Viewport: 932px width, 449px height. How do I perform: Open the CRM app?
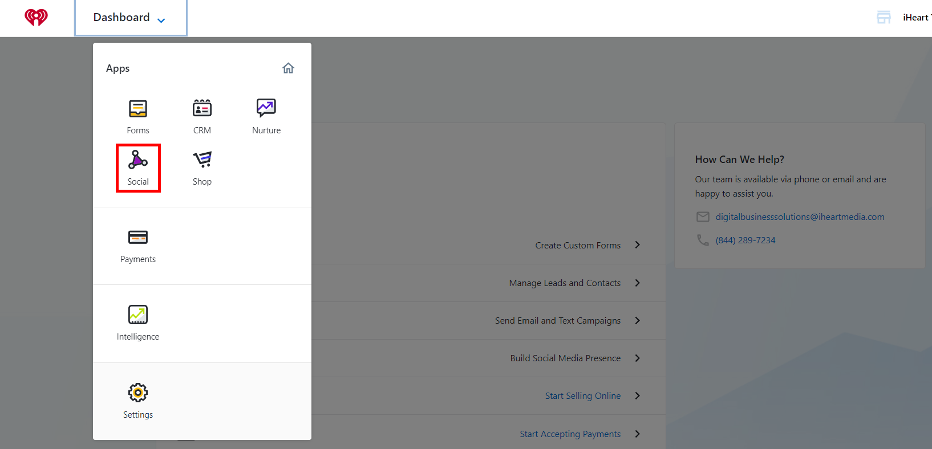click(x=202, y=117)
